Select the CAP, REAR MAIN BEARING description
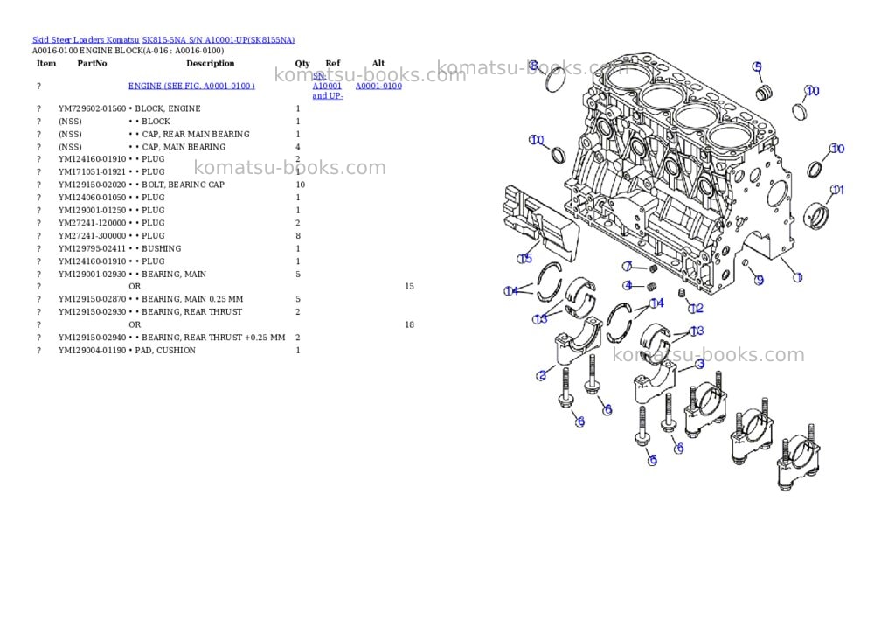 tap(196, 134)
